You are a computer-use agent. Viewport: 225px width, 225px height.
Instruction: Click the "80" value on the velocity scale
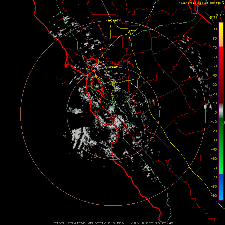215,38
